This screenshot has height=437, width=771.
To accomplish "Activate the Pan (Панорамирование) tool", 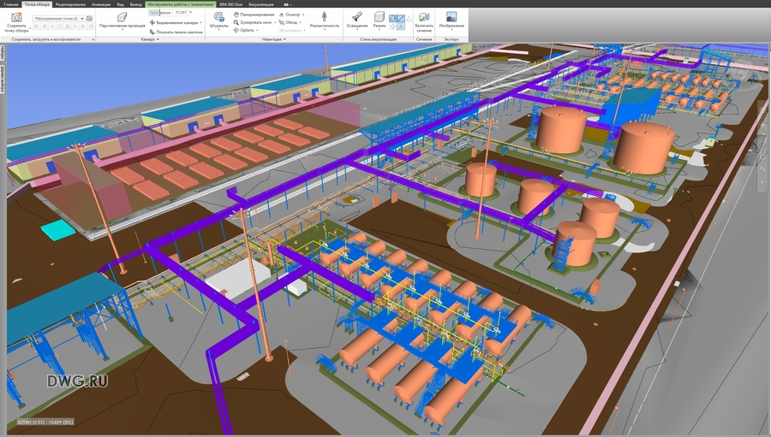I will click(256, 15).
